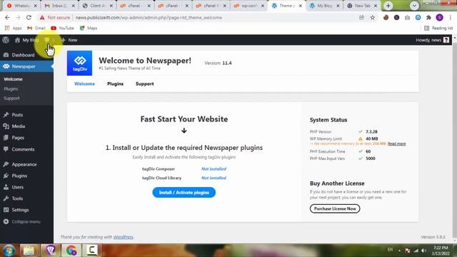The image size is (457, 257).
Task: Reload the current page
Action: 29,17
